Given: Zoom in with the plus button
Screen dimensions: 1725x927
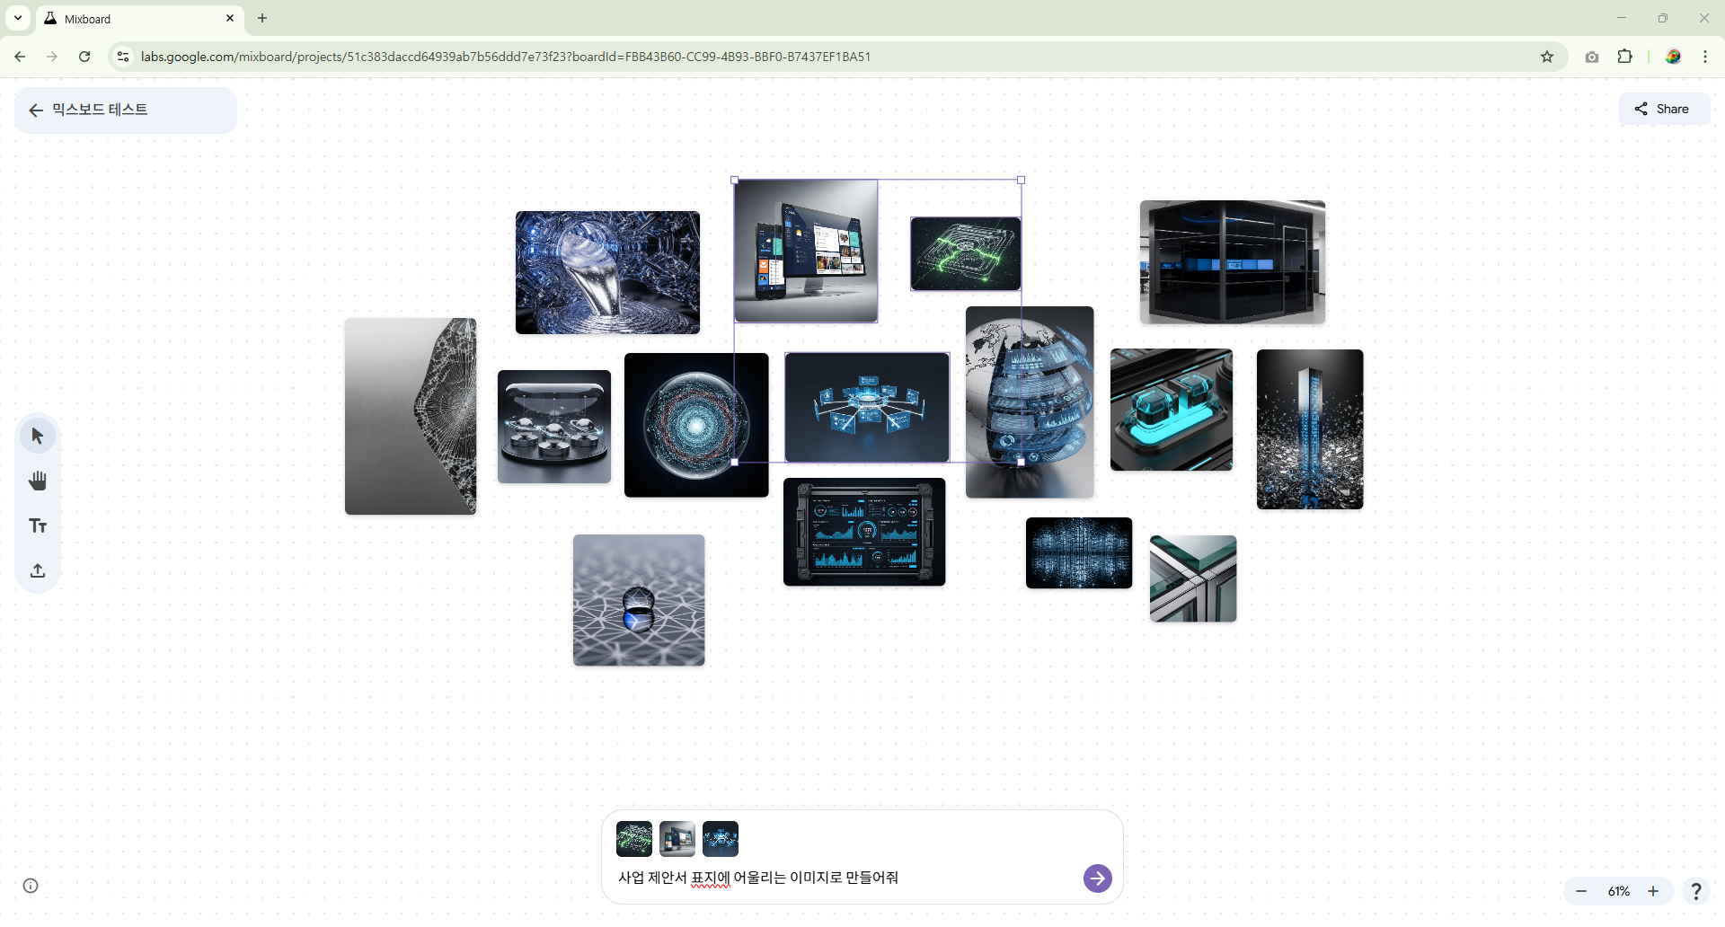Looking at the screenshot, I should [x=1653, y=891].
